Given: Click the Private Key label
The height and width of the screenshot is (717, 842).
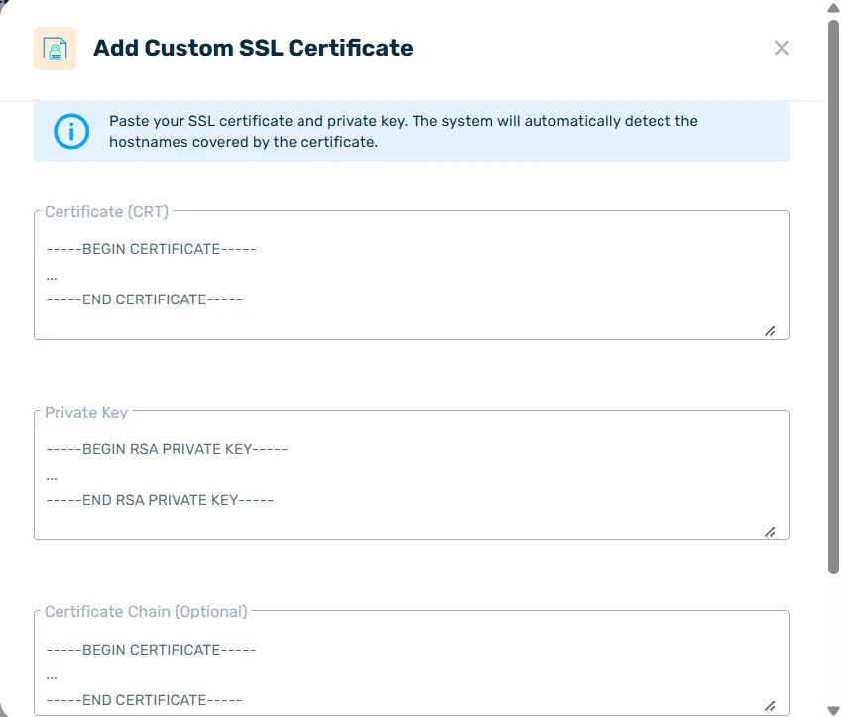Looking at the screenshot, I should (x=86, y=412).
